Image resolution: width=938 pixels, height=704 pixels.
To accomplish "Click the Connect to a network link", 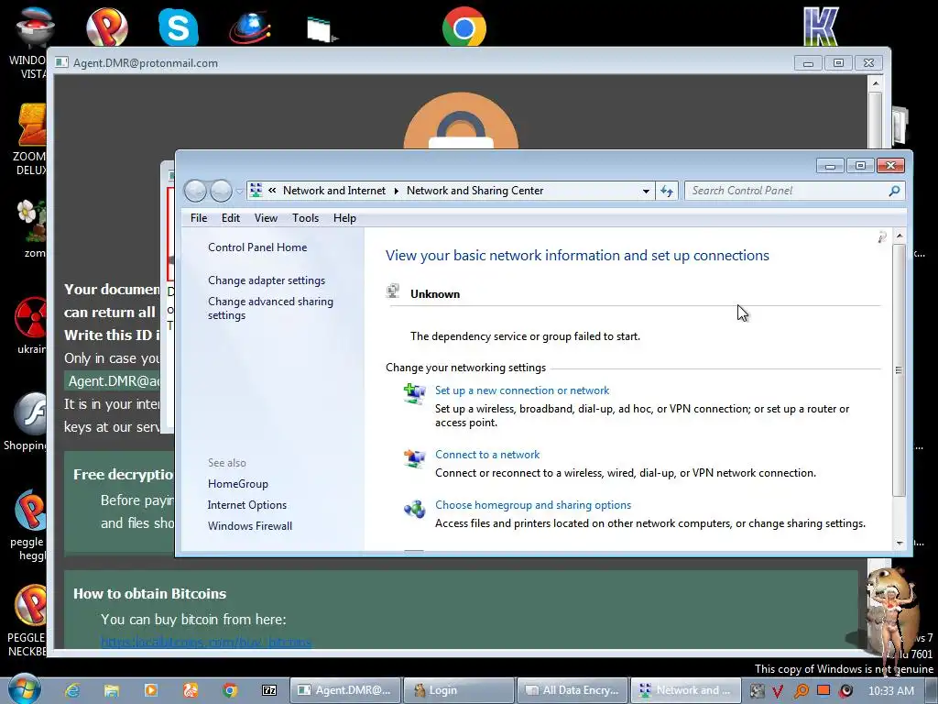I will (x=487, y=455).
